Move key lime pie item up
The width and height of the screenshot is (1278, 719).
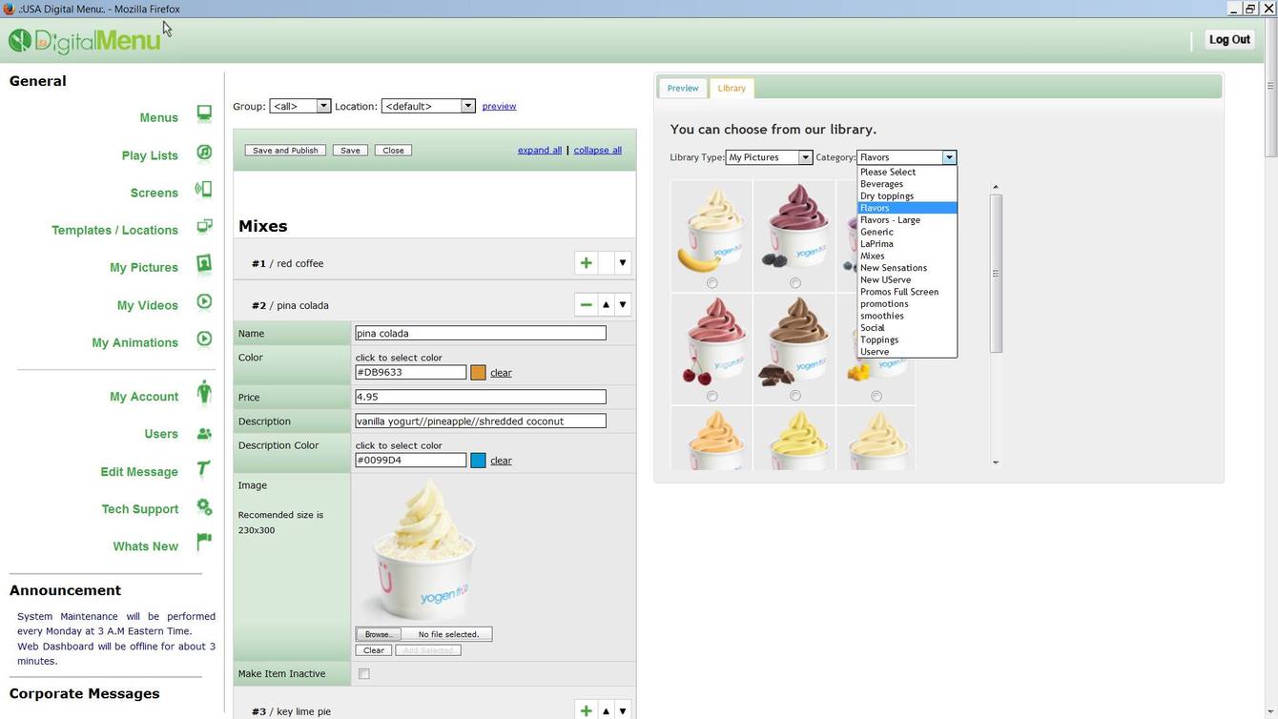(605, 711)
